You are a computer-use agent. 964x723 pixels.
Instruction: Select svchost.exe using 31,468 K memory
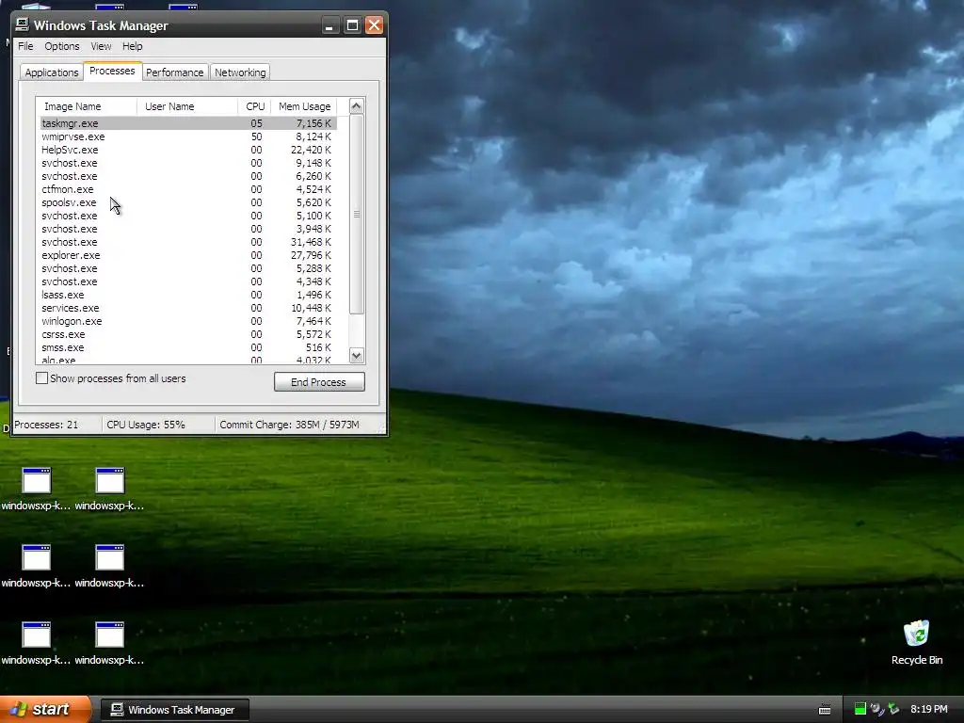[x=188, y=242]
